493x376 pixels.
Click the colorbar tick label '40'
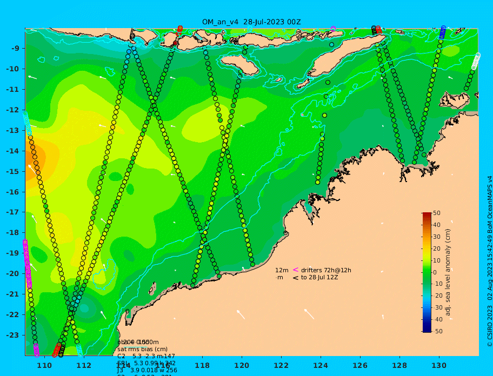pyautogui.click(x=437, y=225)
